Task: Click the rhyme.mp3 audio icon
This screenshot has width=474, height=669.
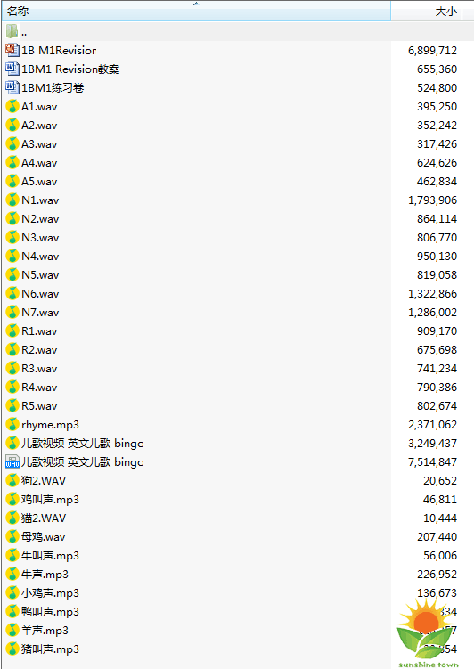Action: (12, 425)
